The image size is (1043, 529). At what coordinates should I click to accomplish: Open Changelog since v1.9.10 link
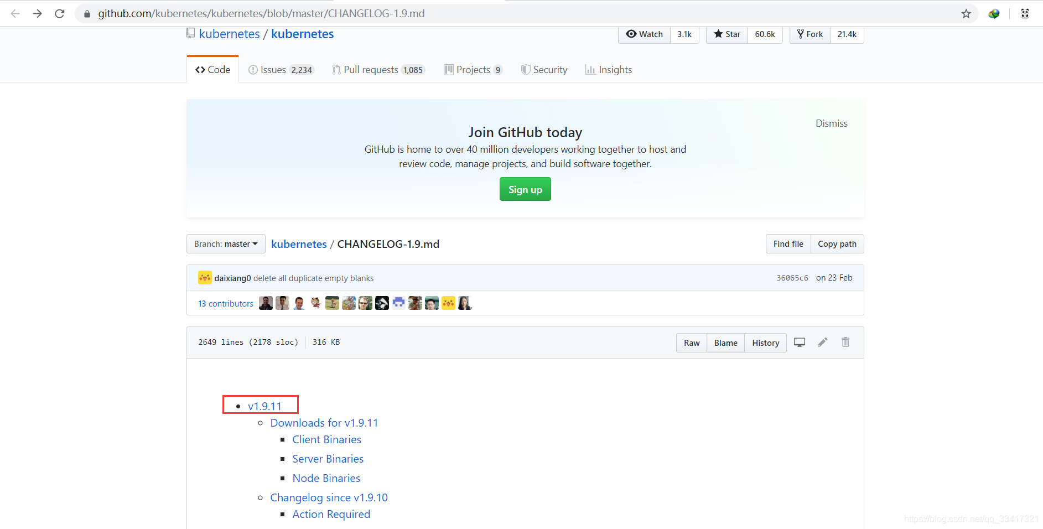click(329, 497)
